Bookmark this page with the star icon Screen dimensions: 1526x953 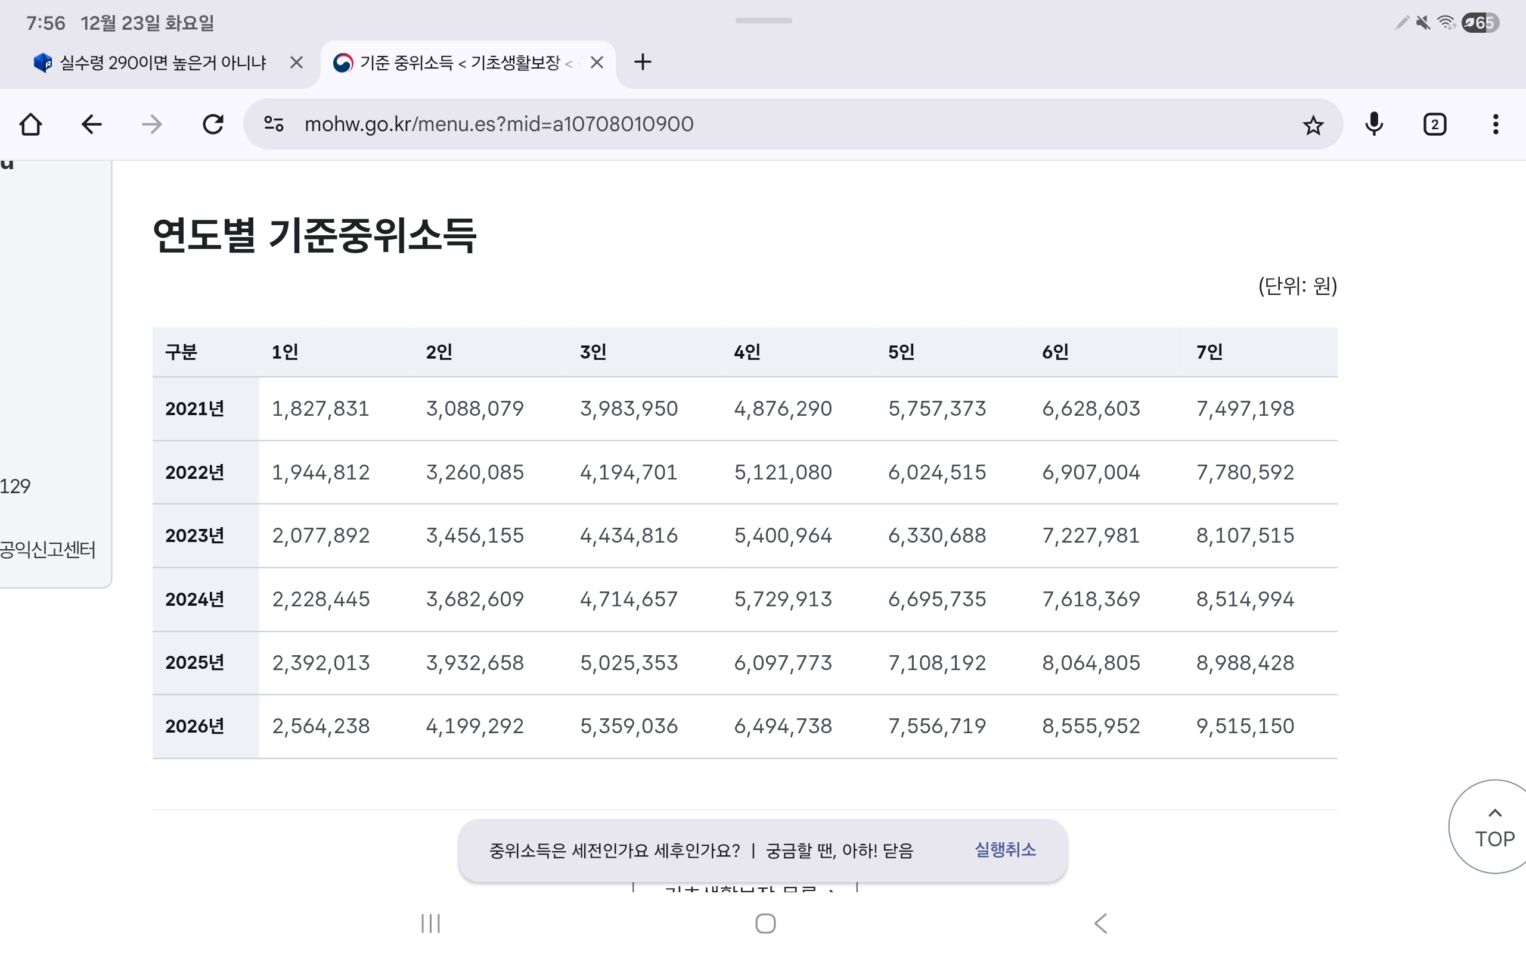[1313, 125]
